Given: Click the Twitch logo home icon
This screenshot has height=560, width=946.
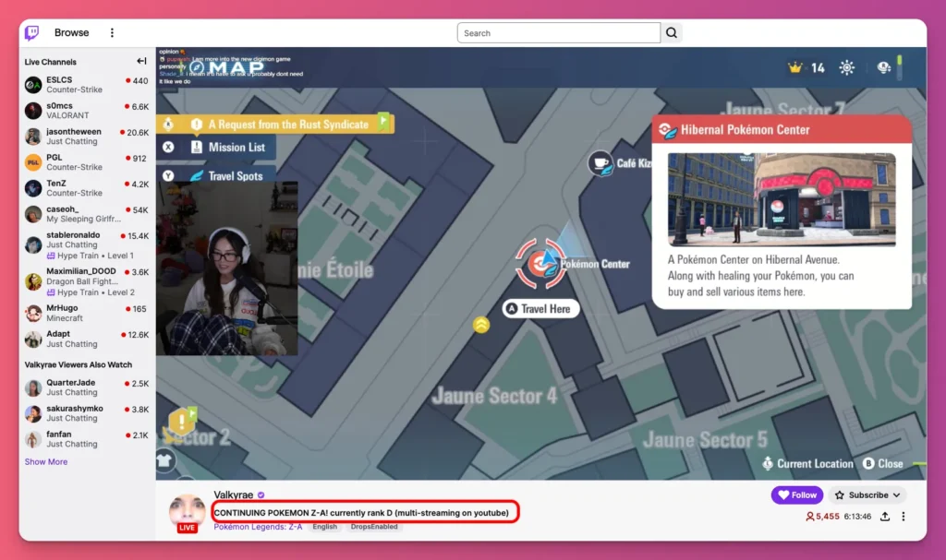Looking at the screenshot, I should pyautogui.click(x=32, y=33).
